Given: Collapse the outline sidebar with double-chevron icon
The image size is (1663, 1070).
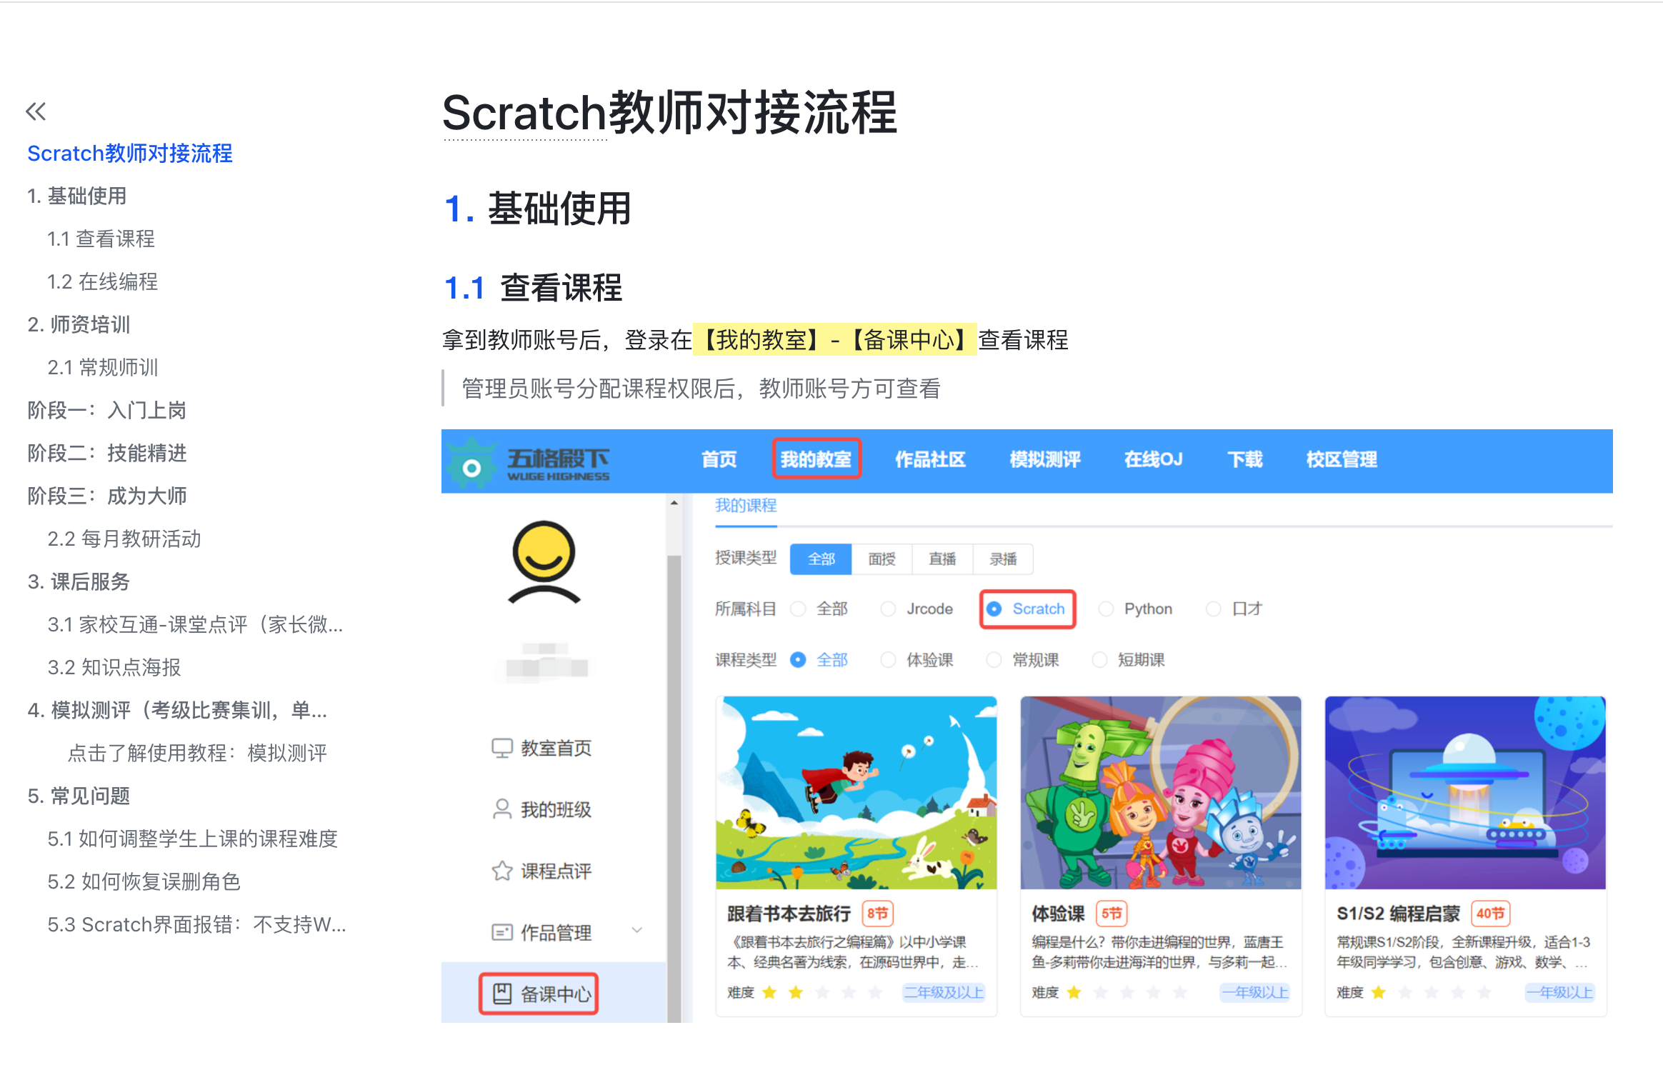Looking at the screenshot, I should point(36,111).
